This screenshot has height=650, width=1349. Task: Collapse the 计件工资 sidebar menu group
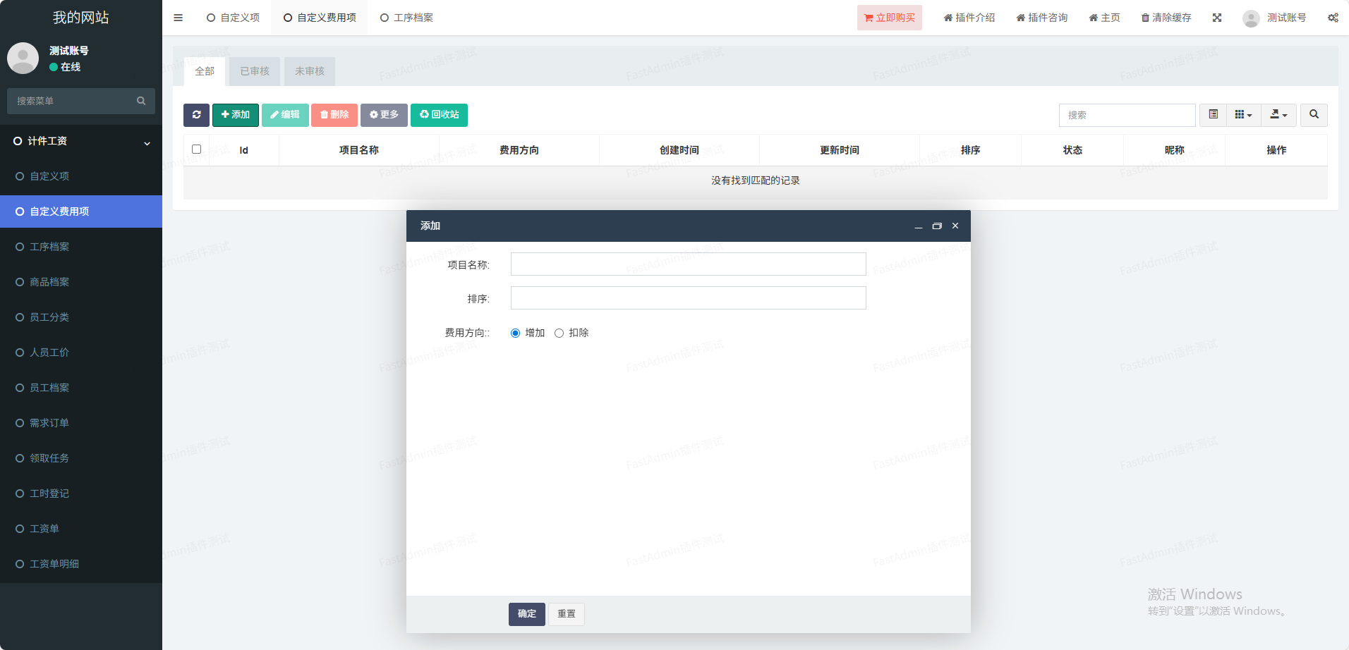[x=81, y=141]
